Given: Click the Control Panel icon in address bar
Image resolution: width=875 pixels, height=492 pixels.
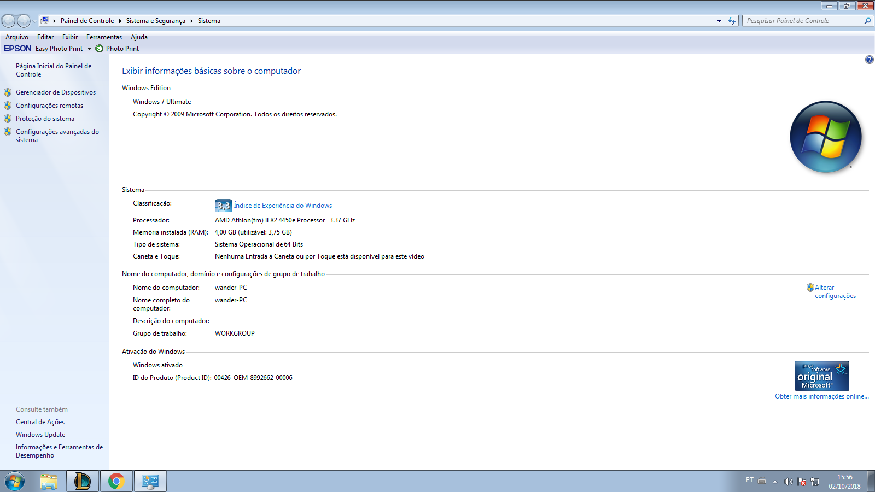Looking at the screenshot, I should (x=45, y=21).
